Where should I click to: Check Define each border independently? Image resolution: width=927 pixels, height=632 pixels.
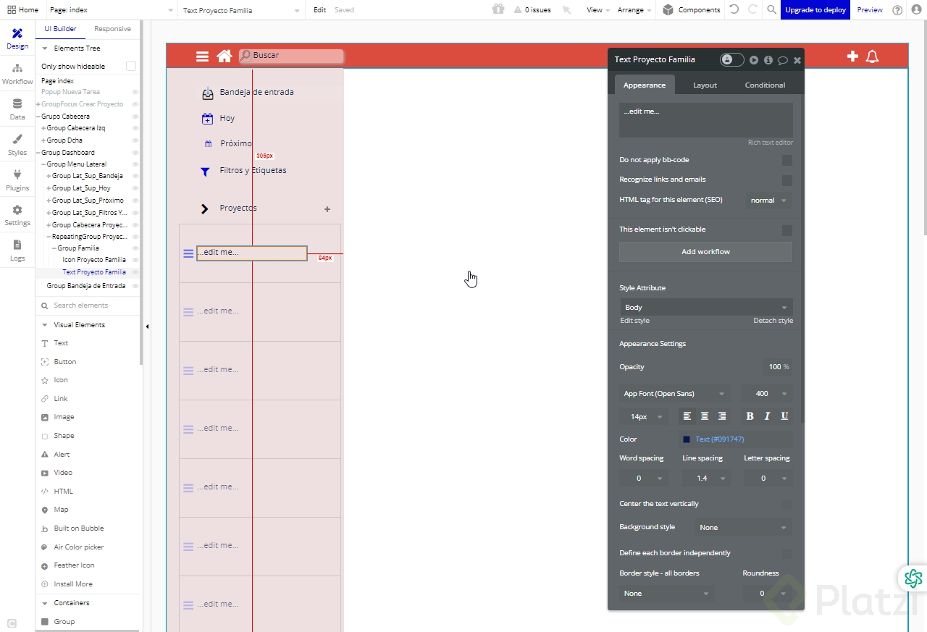(x=787, y=554)
